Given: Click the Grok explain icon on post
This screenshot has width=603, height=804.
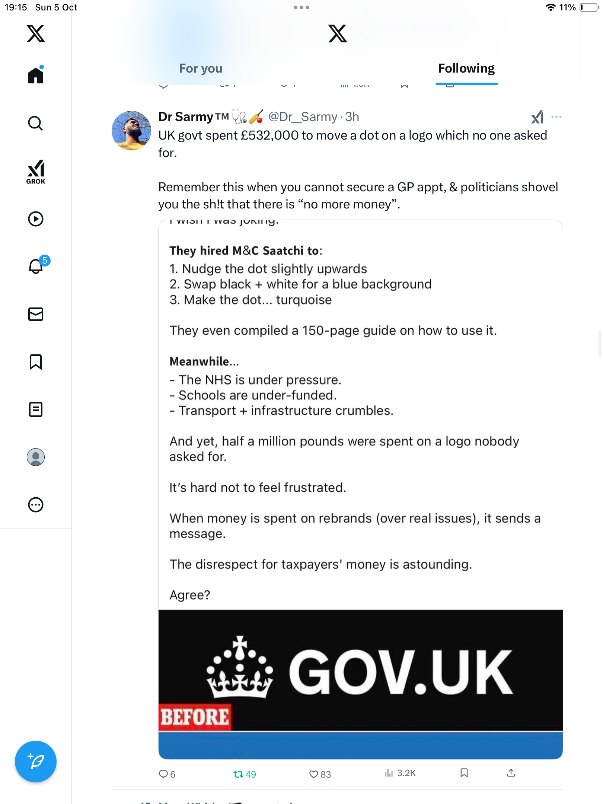Looking at the screenshot, I should pyautogui.click(x=537, y=117).
